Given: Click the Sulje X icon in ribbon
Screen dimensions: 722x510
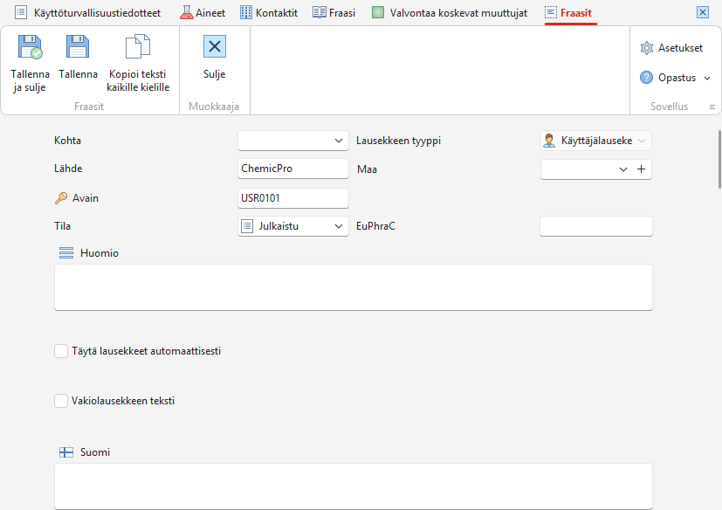Looking at the screenshot, I should click(215, 46).
